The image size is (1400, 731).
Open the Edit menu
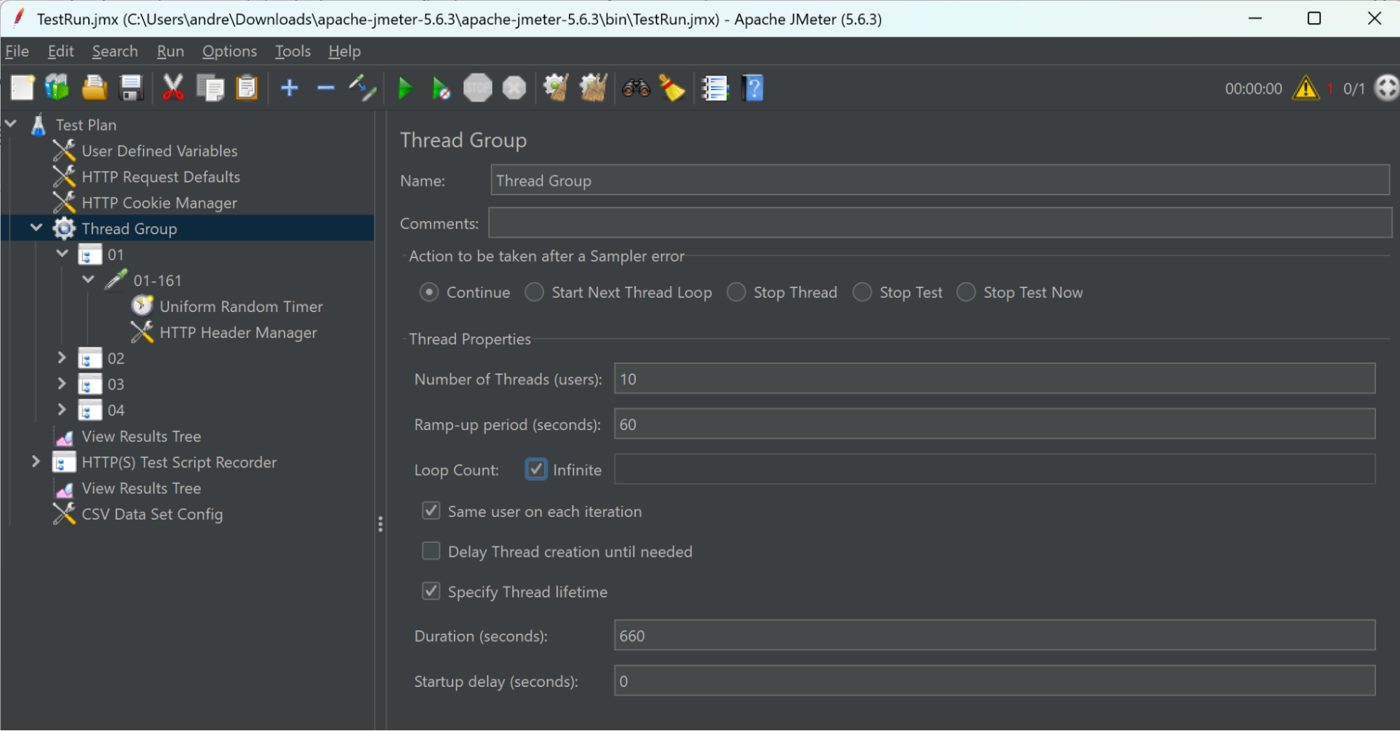point(61,51)
